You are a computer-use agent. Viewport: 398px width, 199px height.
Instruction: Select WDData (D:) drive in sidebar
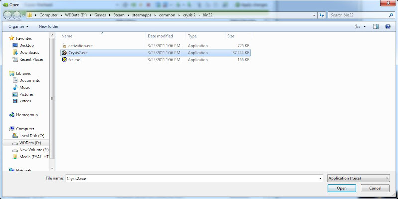pos(30,143)
